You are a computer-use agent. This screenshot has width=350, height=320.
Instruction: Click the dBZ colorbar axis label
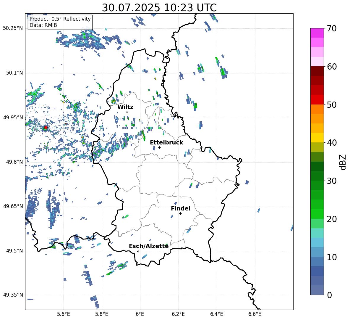click(x=343, y=162)
